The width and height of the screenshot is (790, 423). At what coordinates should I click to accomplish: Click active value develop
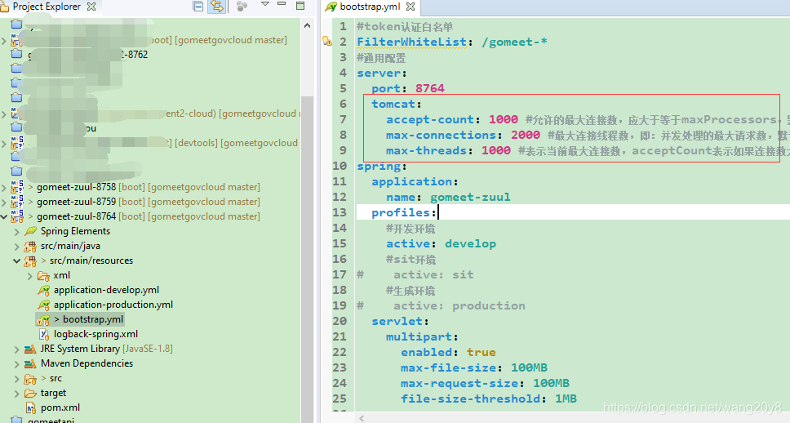coord(471,244)
